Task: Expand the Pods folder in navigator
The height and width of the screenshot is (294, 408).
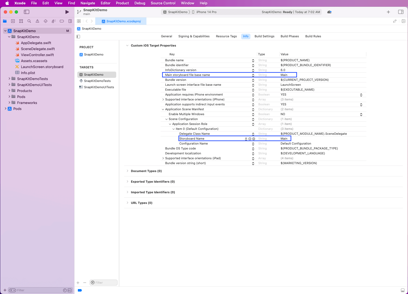Action: pyautogui.click(x=10, y=97)
